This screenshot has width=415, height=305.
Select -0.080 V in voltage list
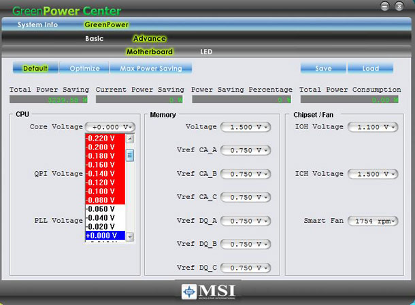(x=105, y=200)
